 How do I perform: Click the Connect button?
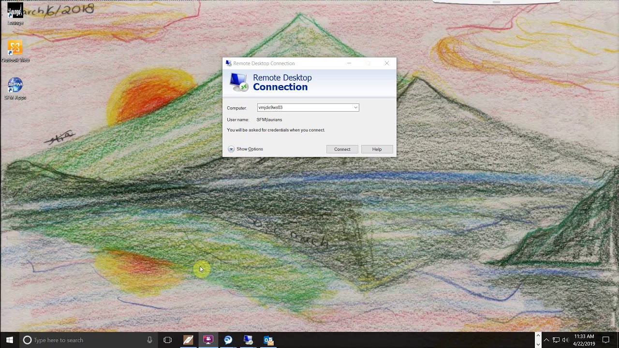tap(342, 149)
